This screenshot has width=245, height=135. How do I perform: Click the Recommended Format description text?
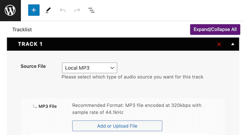[137, 109]
